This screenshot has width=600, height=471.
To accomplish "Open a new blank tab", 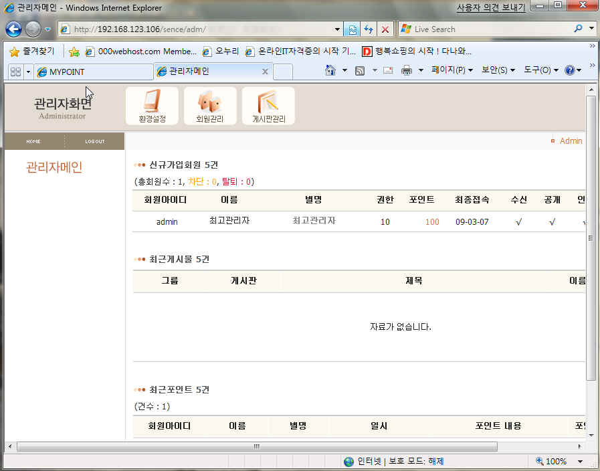I will pyautogui.click(x=283, y=72).
